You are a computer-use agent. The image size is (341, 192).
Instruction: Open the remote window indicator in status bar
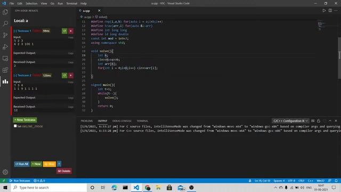click(x=4, y=181)
